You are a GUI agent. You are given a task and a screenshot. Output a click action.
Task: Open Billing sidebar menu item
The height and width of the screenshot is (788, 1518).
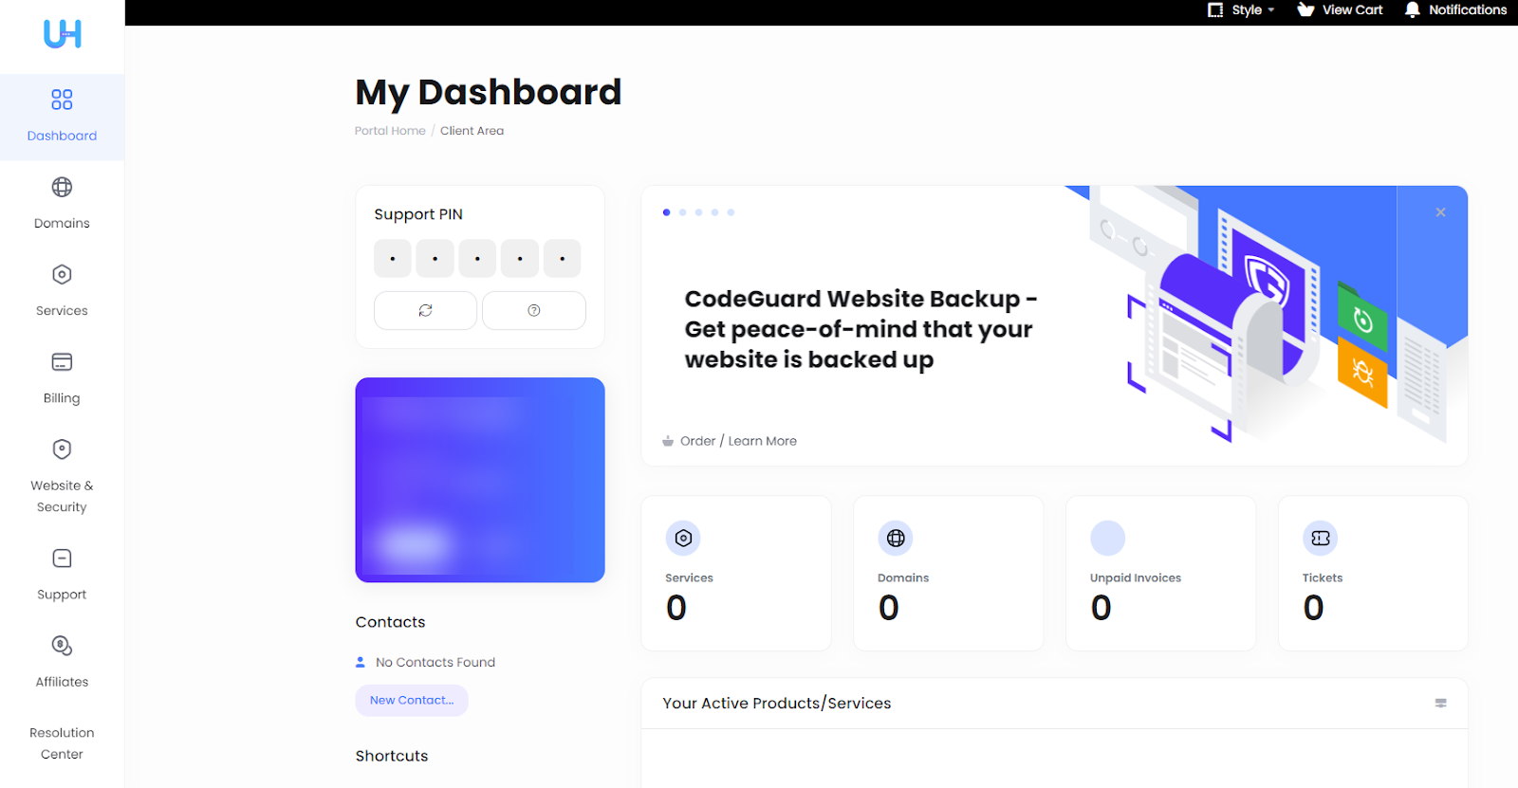62,379
